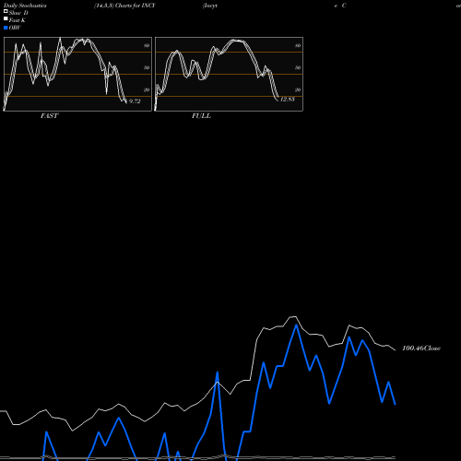The width and height of the screenshot is (461, 461).
Task: Click the end of the white Close line
Action: click(396, 350)
